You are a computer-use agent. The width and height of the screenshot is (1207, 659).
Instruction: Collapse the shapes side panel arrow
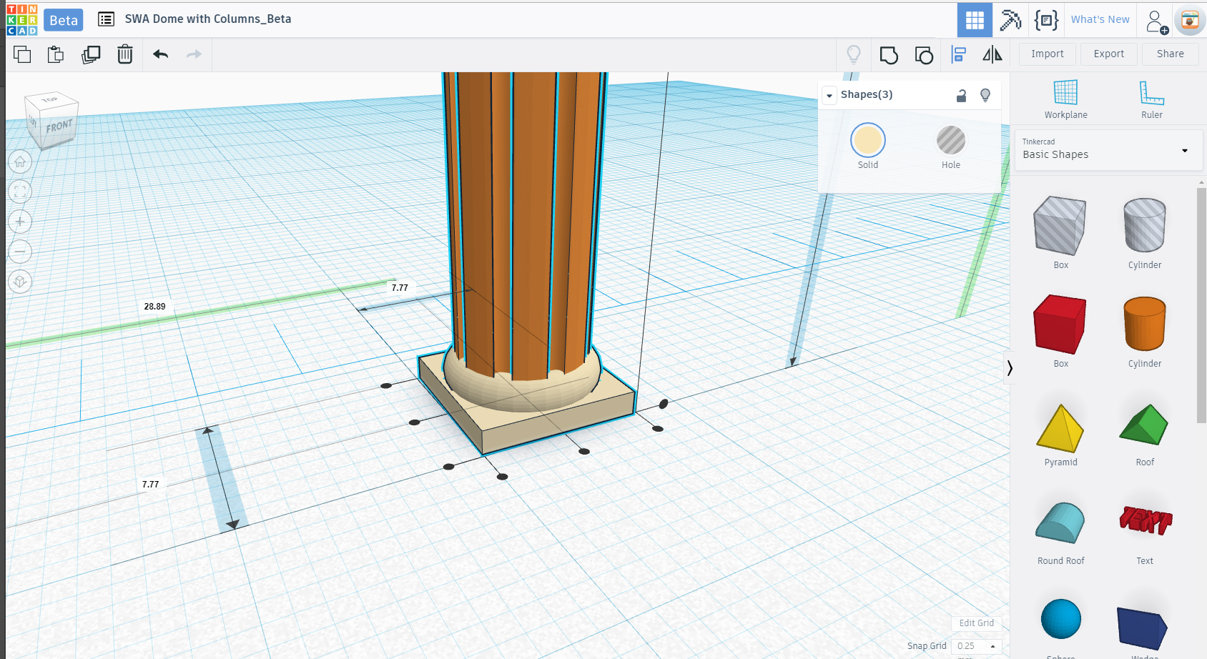click(1009, 368)
